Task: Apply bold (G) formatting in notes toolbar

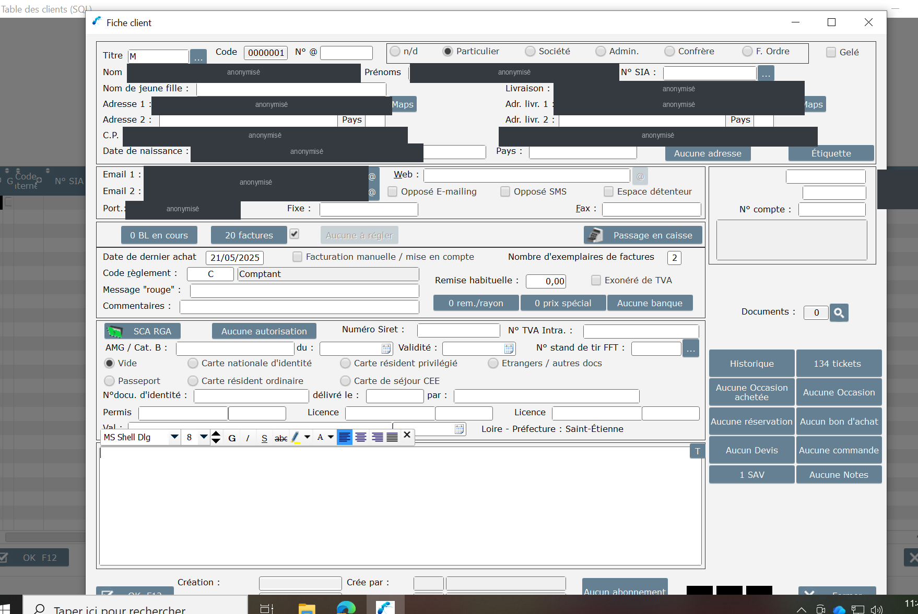Action: (232, 438)
